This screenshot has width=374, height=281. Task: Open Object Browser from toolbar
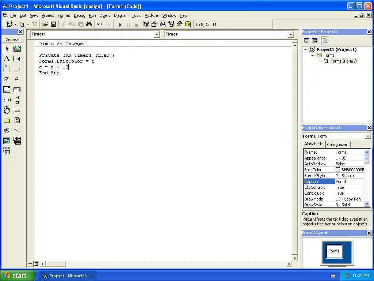171,25
